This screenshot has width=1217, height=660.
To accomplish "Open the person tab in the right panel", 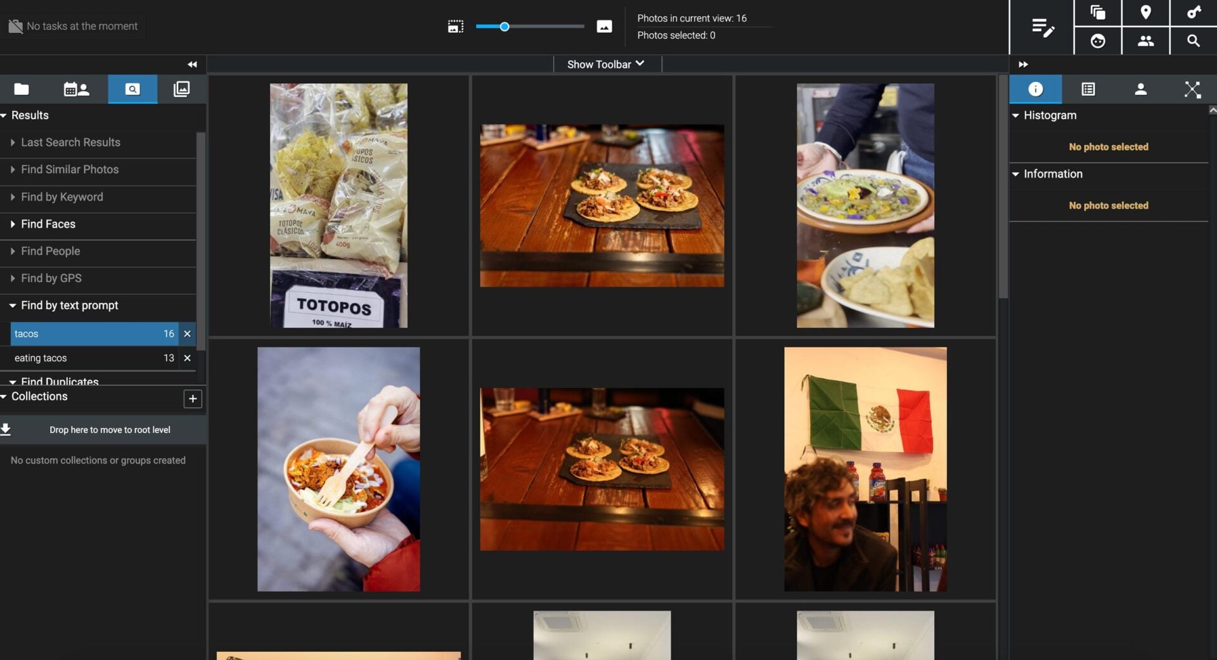I will click(1140, 89).
